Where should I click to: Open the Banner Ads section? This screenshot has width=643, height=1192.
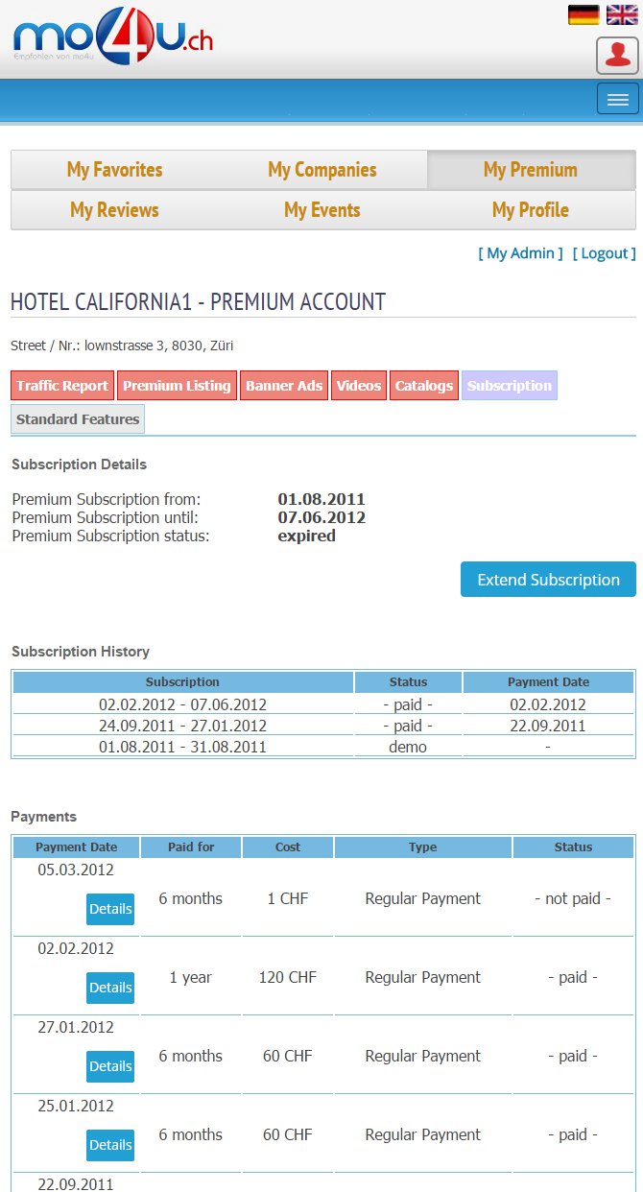(284, 386)
